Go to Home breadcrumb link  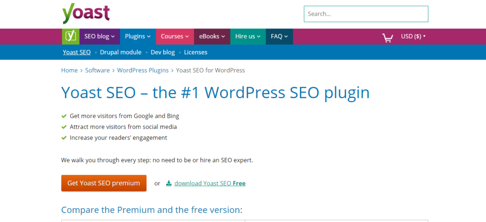pyautogui.click(x=69, y=70)
